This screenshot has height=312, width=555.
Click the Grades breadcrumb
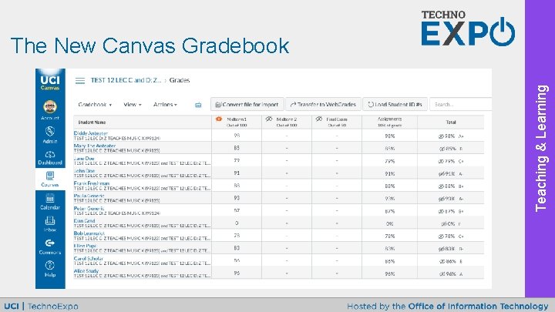point(180,80)
